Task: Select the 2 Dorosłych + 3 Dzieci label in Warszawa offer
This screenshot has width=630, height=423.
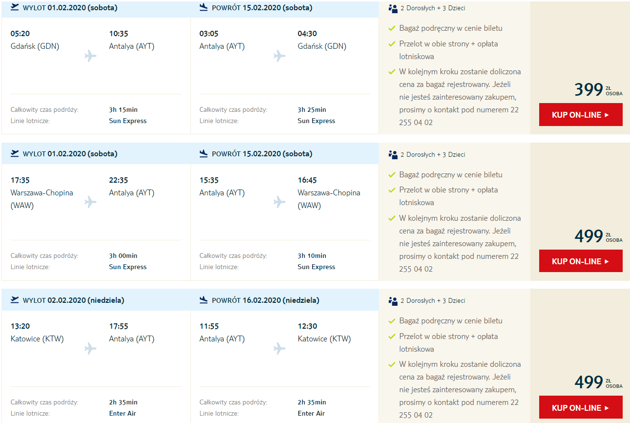Action: [433, 155]
